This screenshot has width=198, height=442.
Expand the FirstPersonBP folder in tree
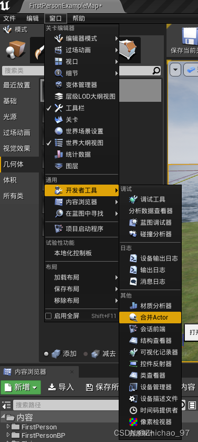[x=8, y=435]
